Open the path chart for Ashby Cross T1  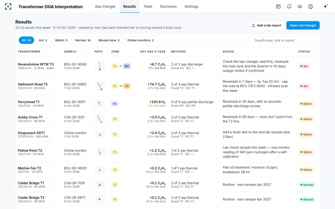100,119
